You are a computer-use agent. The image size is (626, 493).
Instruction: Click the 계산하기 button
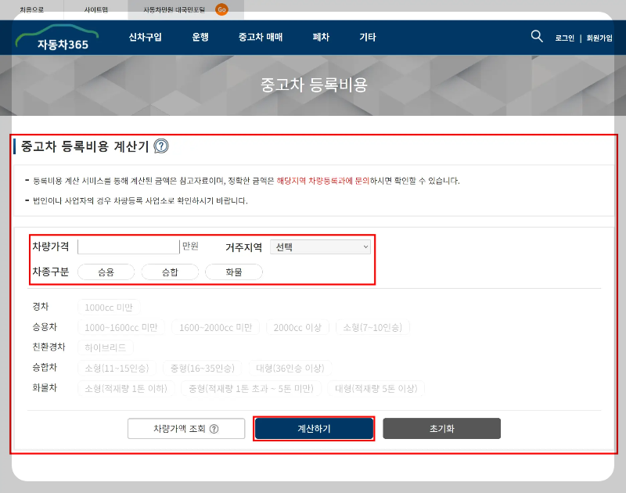(x=314, y=428)
